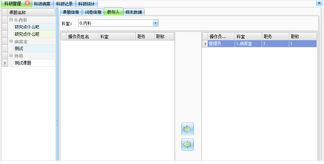This screenshot has width=324, height=164.
Task: Close the 科研管理 tab with red X
Action: [x=27, y=4]
